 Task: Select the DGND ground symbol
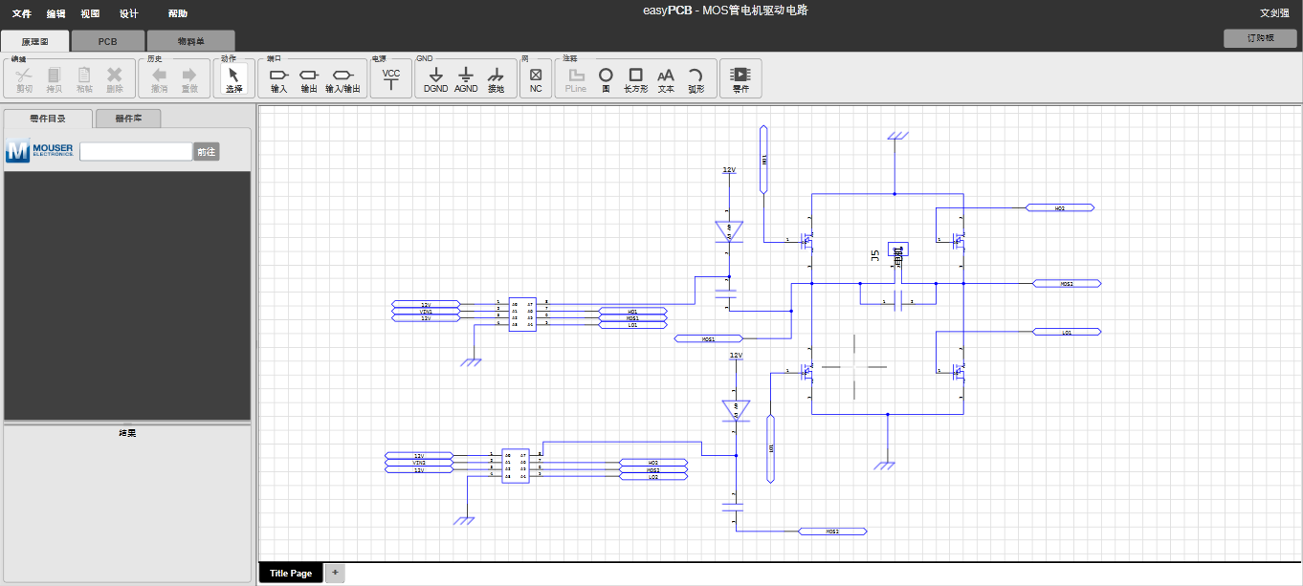click(436, 79)
